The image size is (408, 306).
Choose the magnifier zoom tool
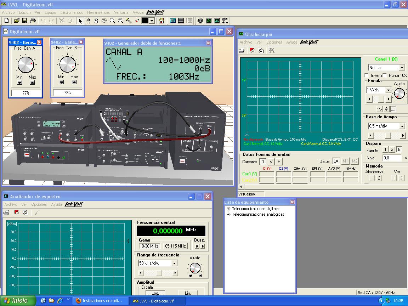[112, 21]
